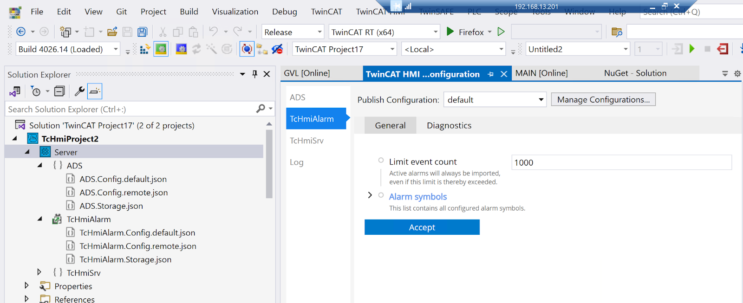Open Publish Configuration default dropdown
743x303 pixels.
[495, 100]
